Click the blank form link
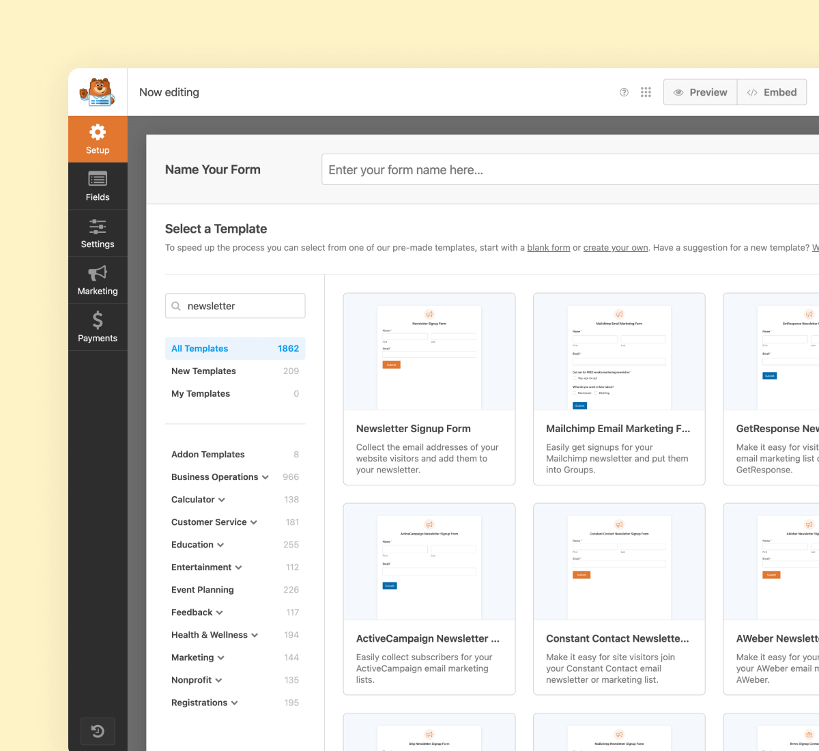 click(x=548, y=247)
